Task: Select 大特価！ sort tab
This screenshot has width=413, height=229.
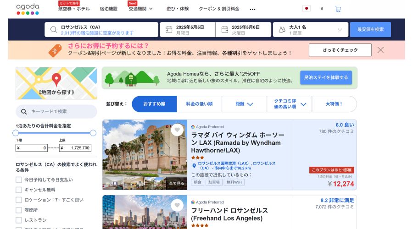Action: pos(334,104)
